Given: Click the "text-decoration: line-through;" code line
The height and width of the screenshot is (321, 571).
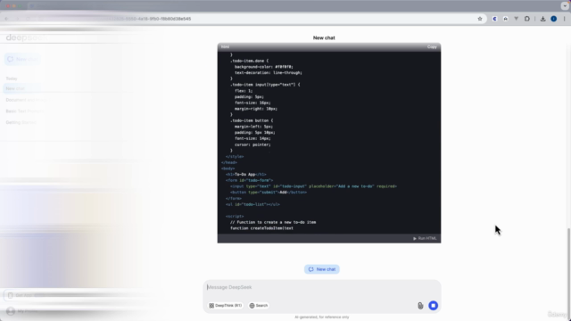Looking at the screenshot, I should [x=268, y=73].
